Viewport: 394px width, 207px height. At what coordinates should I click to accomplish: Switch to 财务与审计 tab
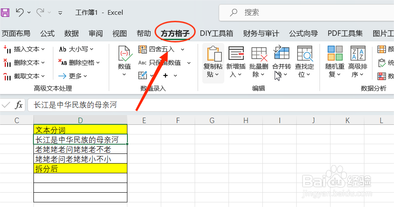click(x=261, y=34)
